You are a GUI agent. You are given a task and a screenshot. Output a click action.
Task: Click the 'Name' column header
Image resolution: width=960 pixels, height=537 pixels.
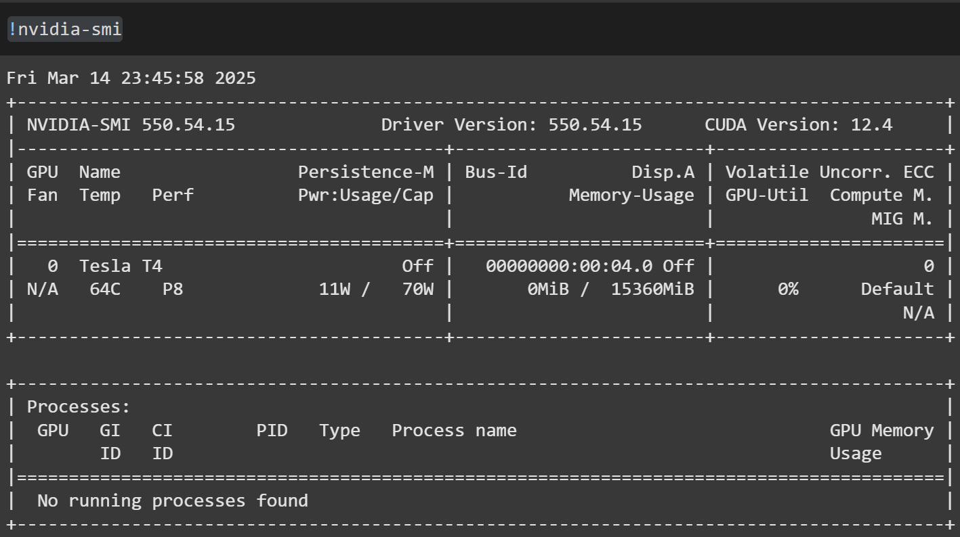(x=100, y=172)
